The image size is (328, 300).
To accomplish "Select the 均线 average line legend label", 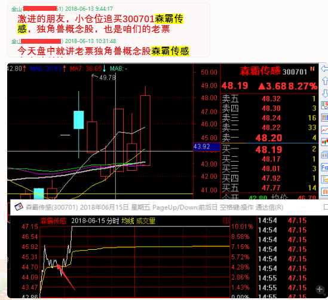I will click(x=128, y=221).
